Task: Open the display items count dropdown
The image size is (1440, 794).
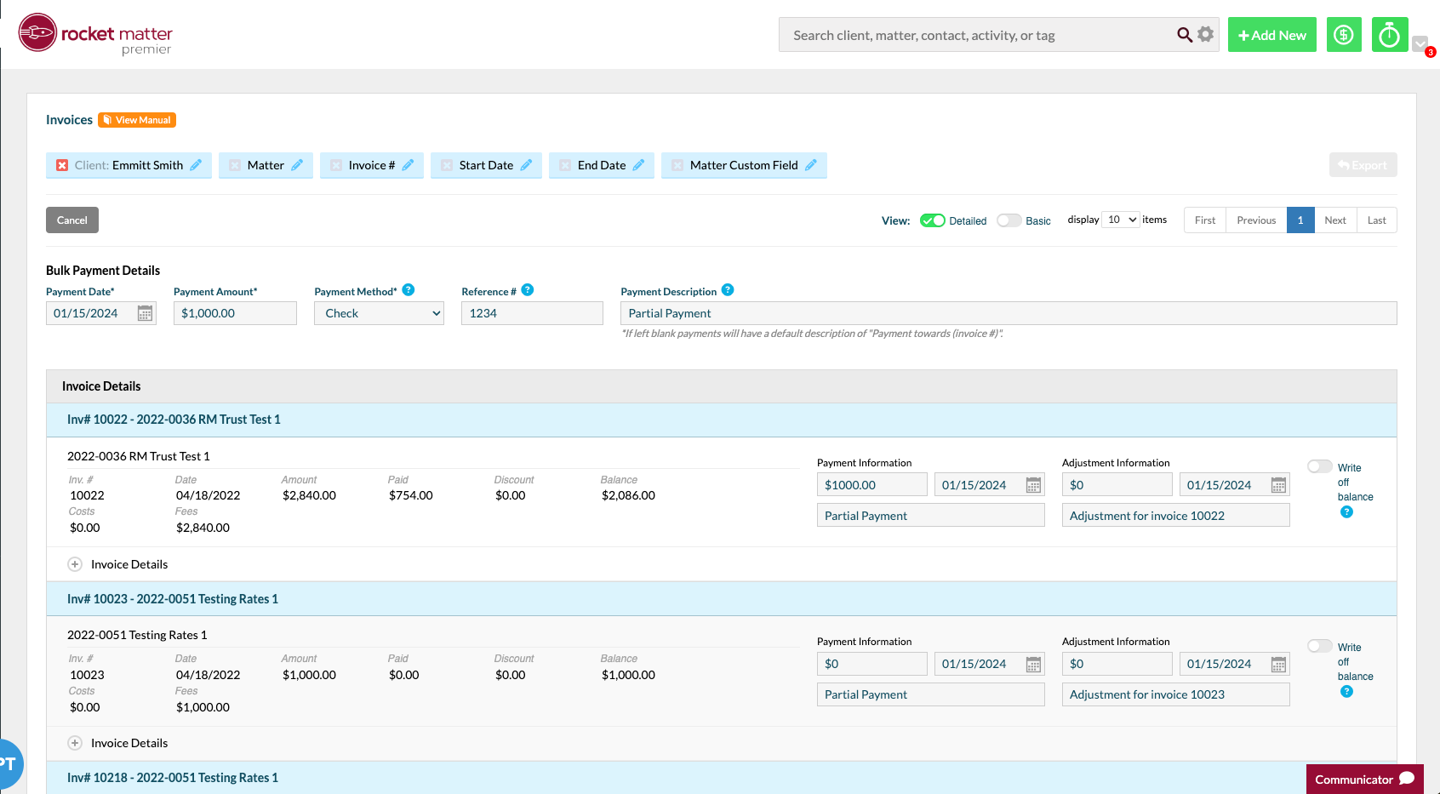Action: pos(1121,220)
